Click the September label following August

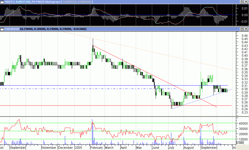[209, 148]
